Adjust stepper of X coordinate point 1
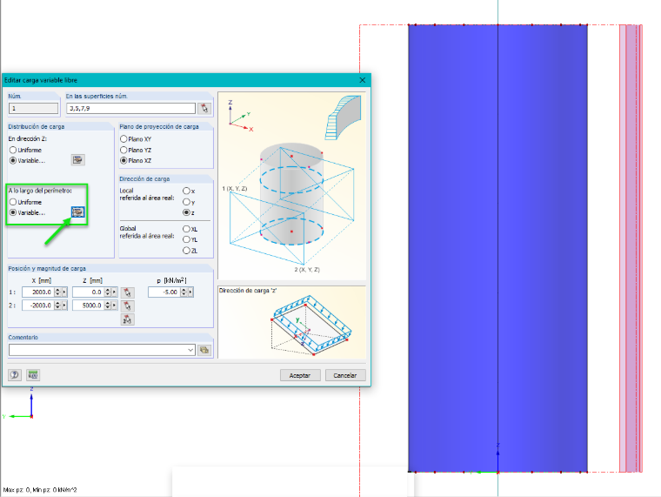 coord(57,292)
